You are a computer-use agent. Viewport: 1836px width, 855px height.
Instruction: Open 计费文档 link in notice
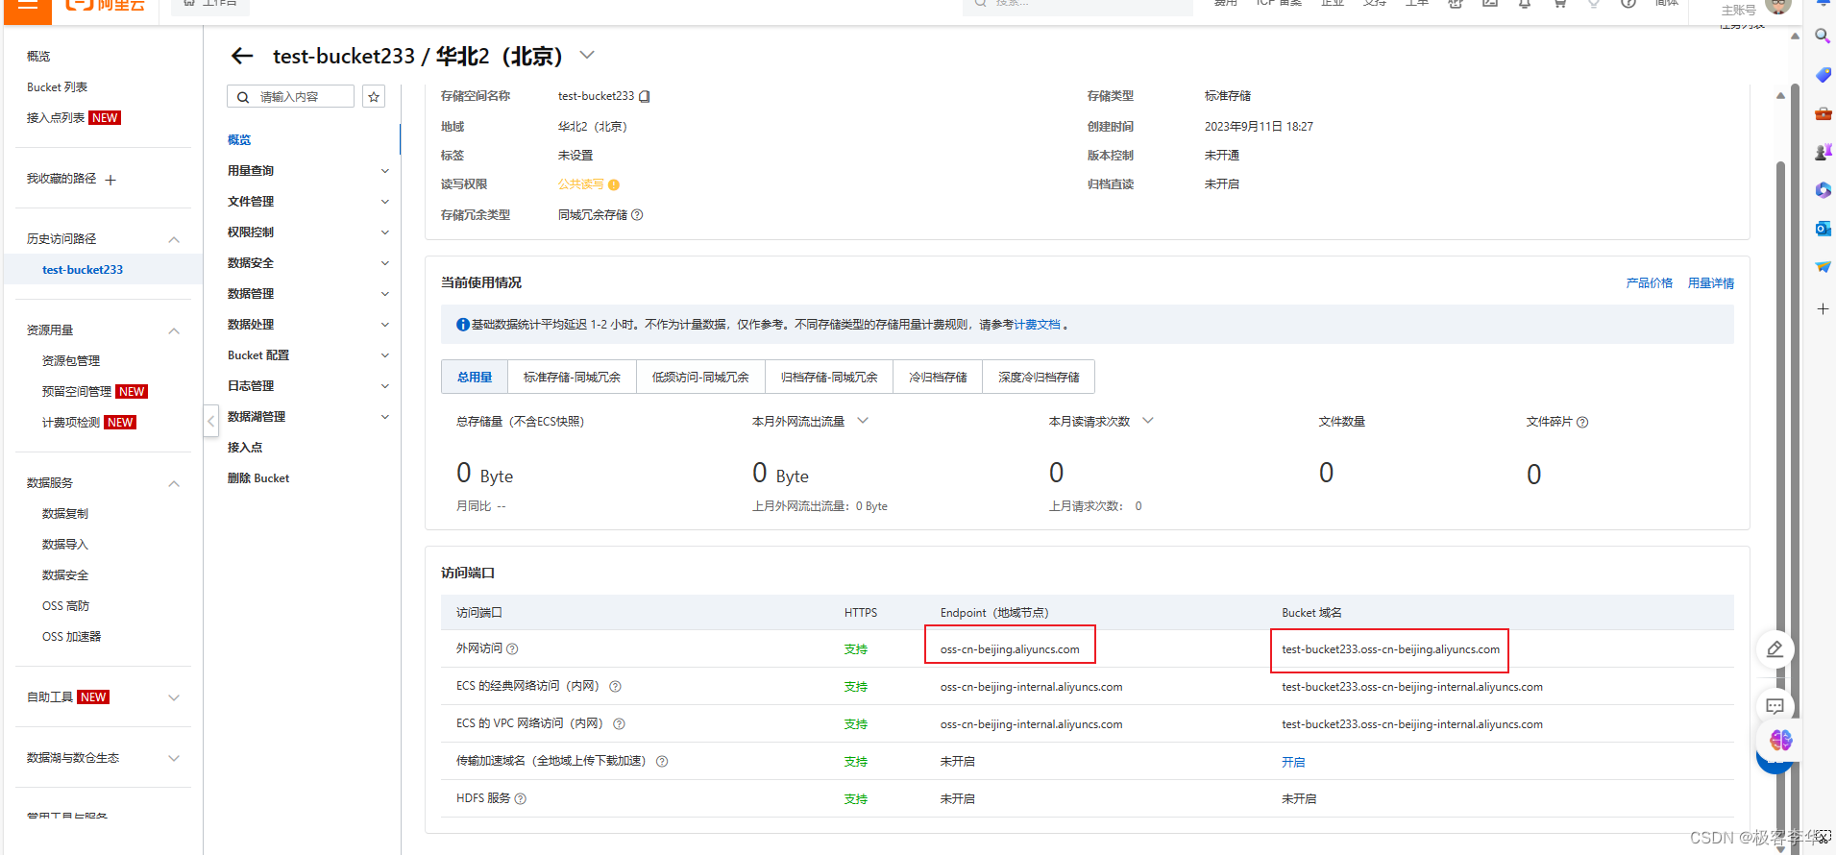click(x=1037, y=325)
